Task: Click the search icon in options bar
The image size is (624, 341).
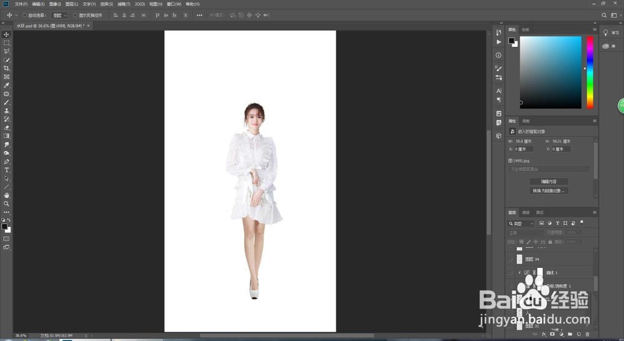Action: tap(603, 15)
